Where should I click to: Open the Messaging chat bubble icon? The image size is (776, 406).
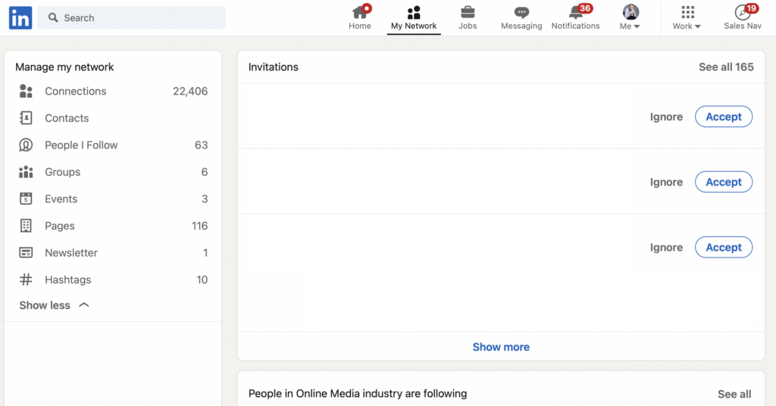[x=521, y=12]
